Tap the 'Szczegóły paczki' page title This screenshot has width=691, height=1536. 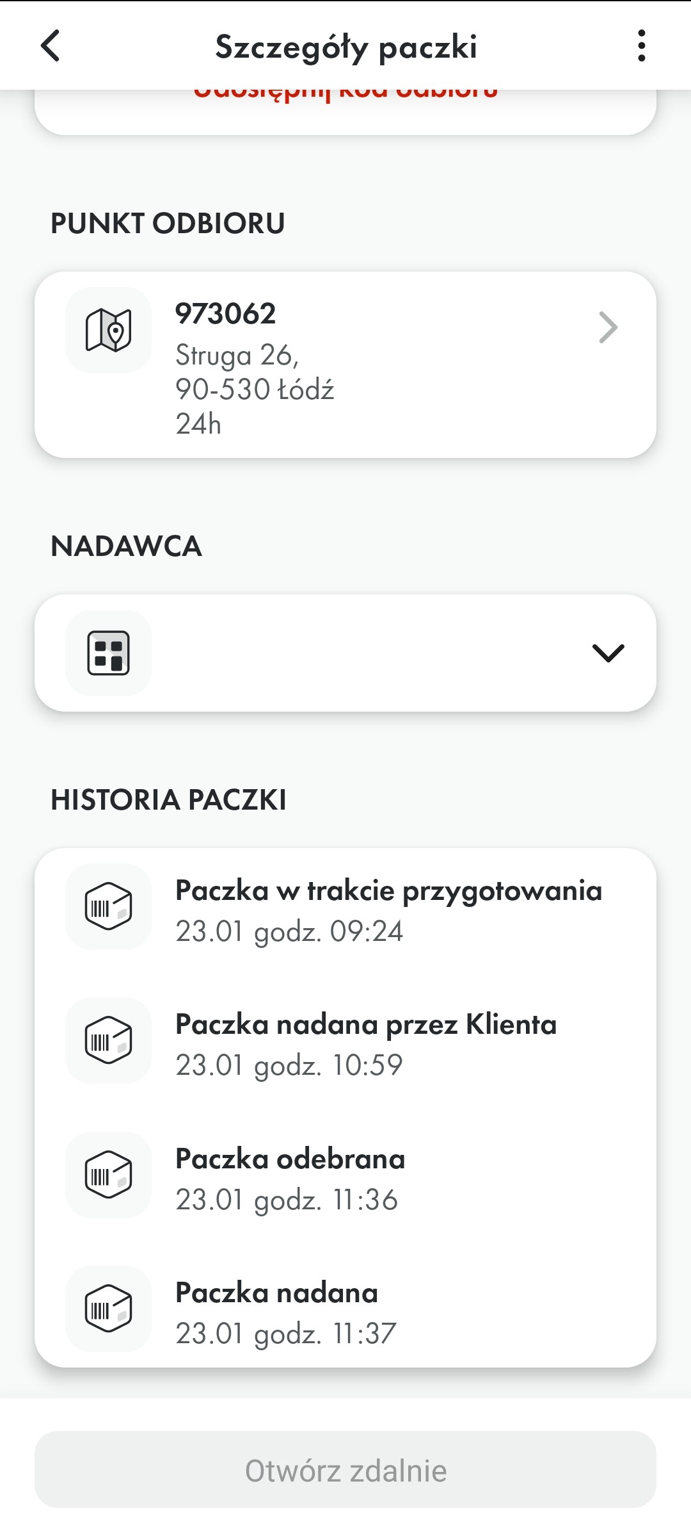pyautogui.click(x=346, y=47)
